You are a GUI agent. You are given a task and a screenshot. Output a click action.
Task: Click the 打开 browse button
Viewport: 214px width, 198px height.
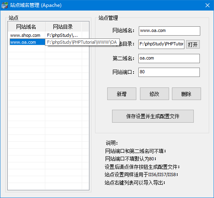click(193, 45)
